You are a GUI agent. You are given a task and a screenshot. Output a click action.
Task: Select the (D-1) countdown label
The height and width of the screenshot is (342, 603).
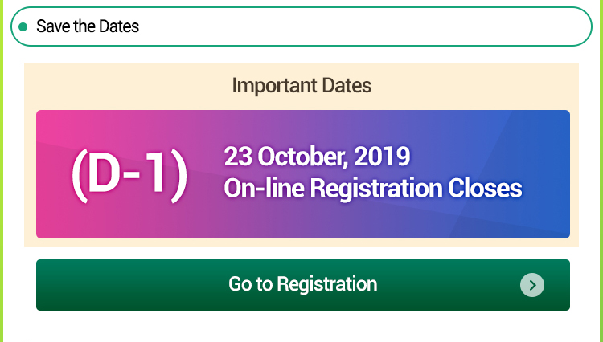[129, 174]
